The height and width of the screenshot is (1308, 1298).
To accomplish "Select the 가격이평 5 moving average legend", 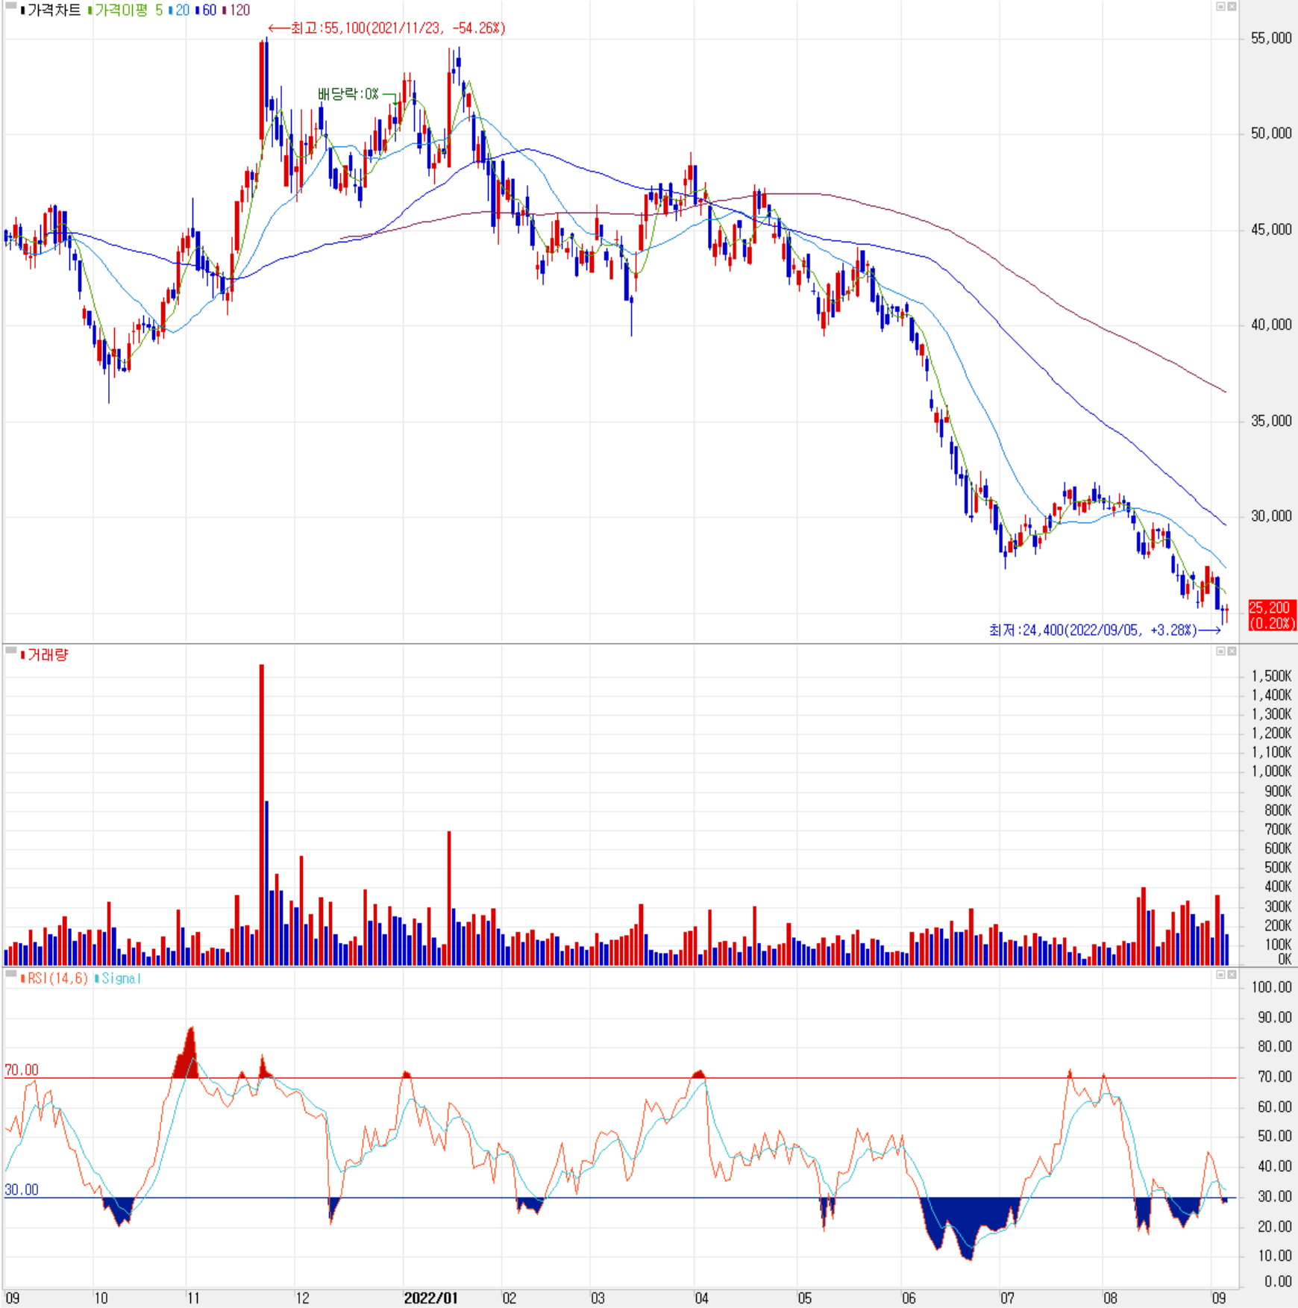I will (x=125, y=10).
